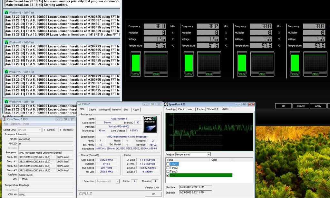Switch to the S.M.A.R.T. tab in SpeedFan
330x198 pixels.
(x=213, y=109)
